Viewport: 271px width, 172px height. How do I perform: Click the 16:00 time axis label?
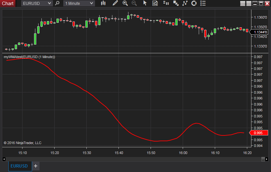tap(183, 153)
